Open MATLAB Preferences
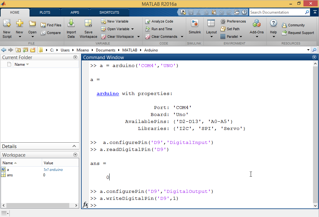This screenshot has width=319, height=217. (233, 21)
